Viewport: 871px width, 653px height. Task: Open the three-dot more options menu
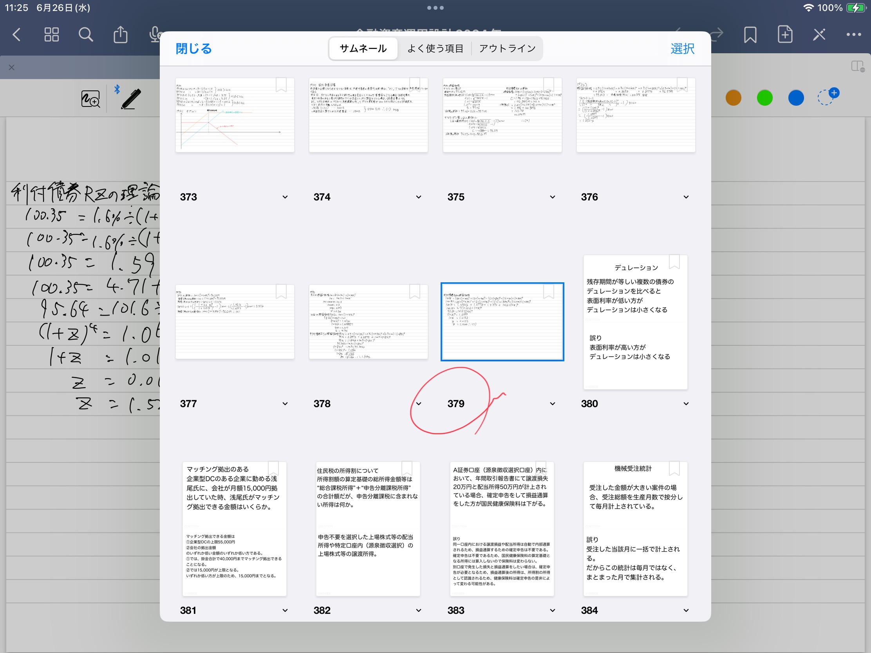point(853,34)
